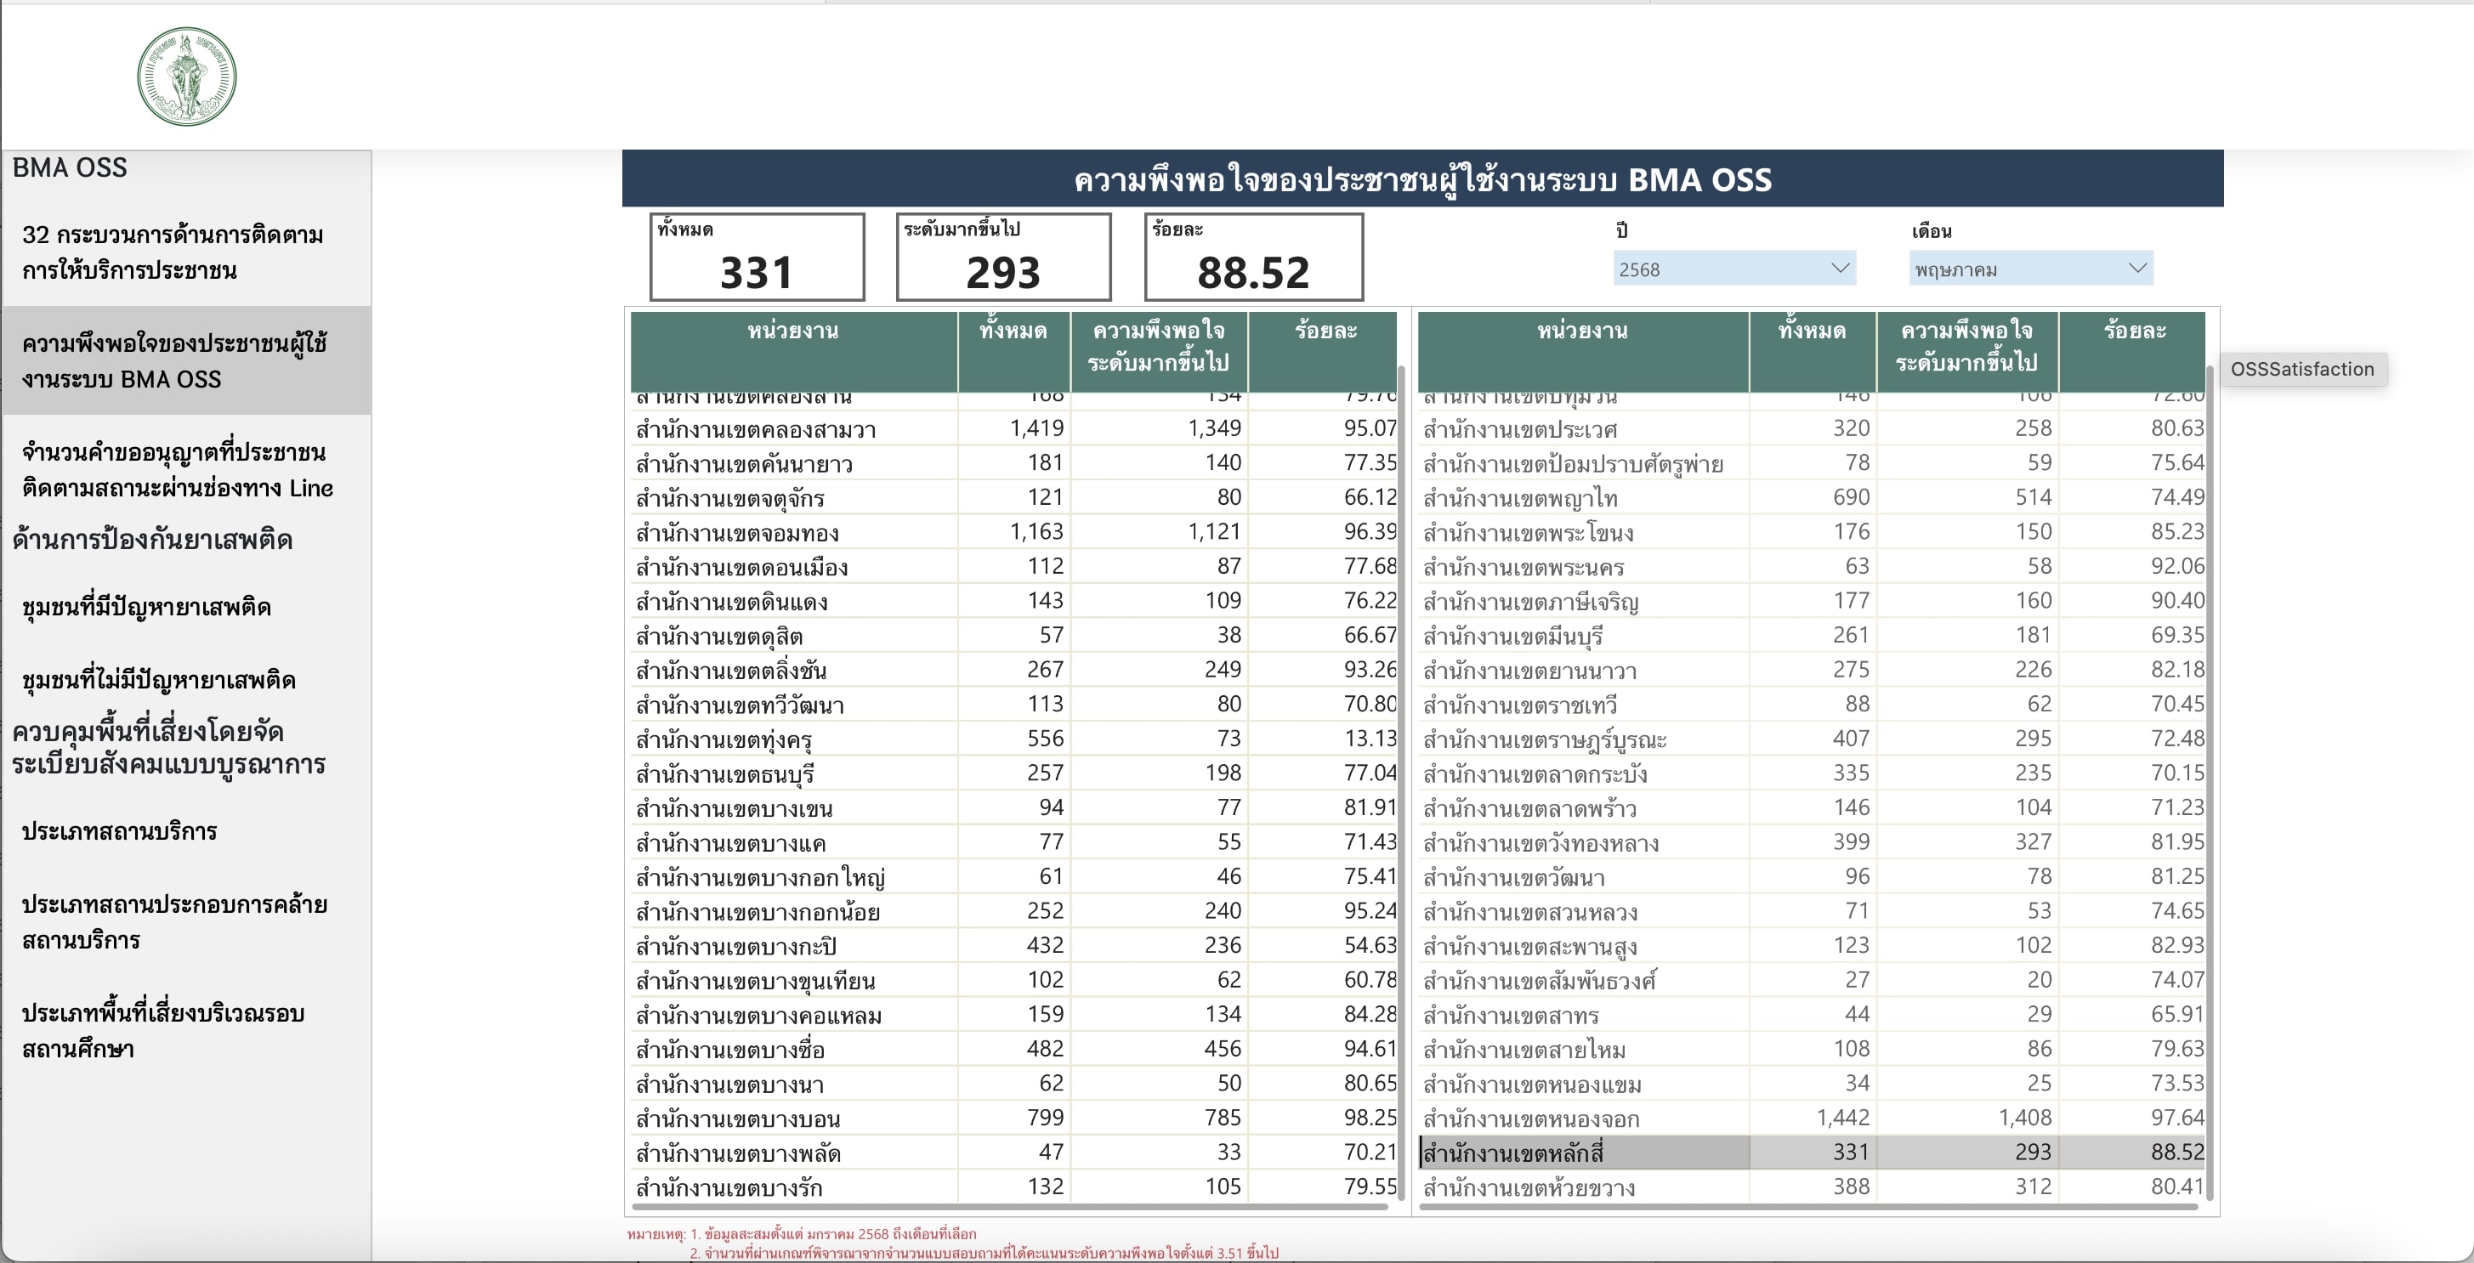
Task: Select row สำนักงานเขตพญาไท
Action: click(1813, 497)
